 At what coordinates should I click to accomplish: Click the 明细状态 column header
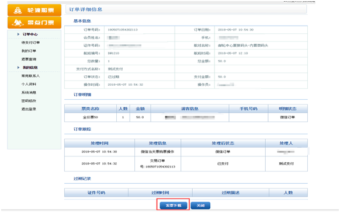point(288,109)
